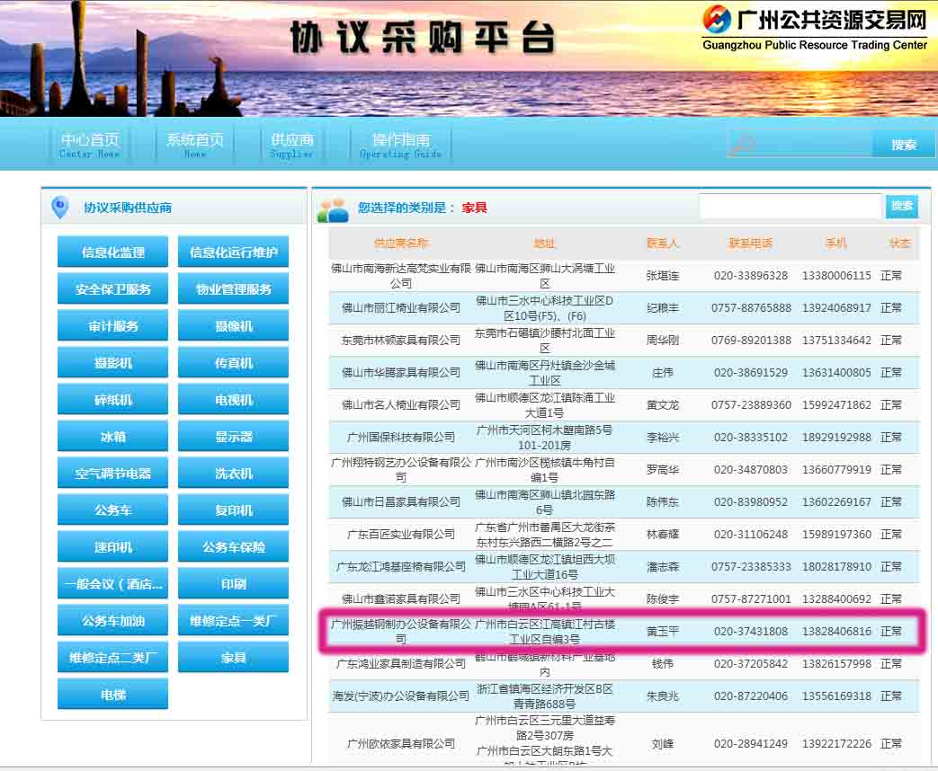Select the 空气调节电器 category
The image size is (938, 771).
tap(113, 474)
